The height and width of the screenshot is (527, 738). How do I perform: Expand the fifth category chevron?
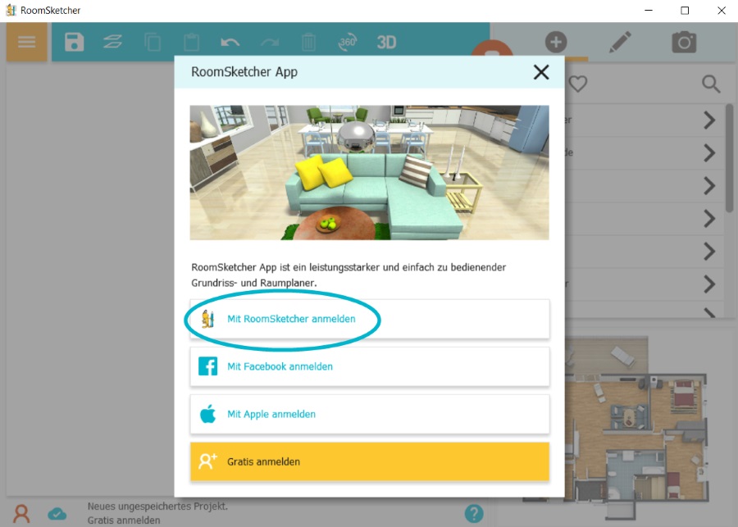[709, 252]
